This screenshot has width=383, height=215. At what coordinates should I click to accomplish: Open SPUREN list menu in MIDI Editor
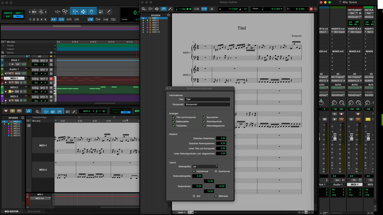23,118
